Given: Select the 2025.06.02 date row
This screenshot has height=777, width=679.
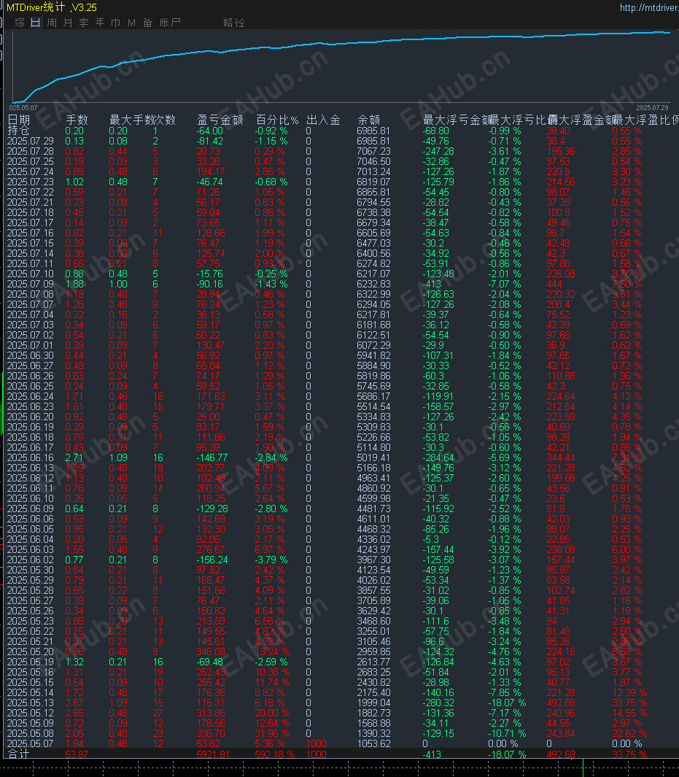Looking at the screenshot, I should click(x=31, y=560).
